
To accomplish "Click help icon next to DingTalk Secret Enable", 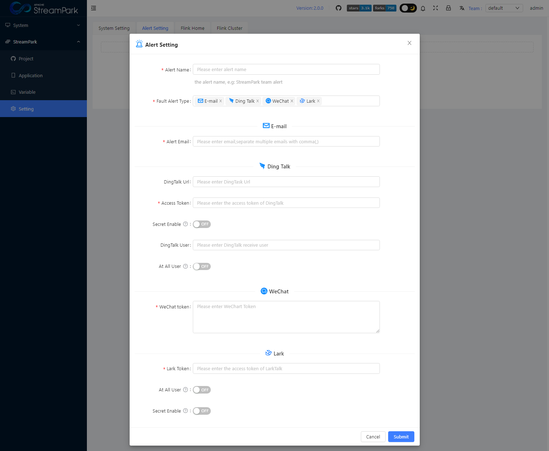I will click(185, 224).
